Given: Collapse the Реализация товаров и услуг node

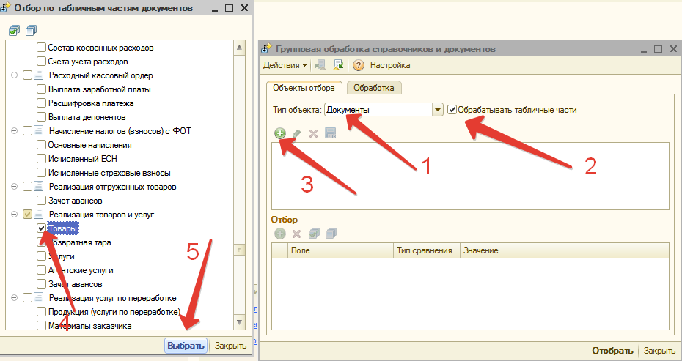Looking at the screenshot, I should pyautogui.click(x=15, y=215).
